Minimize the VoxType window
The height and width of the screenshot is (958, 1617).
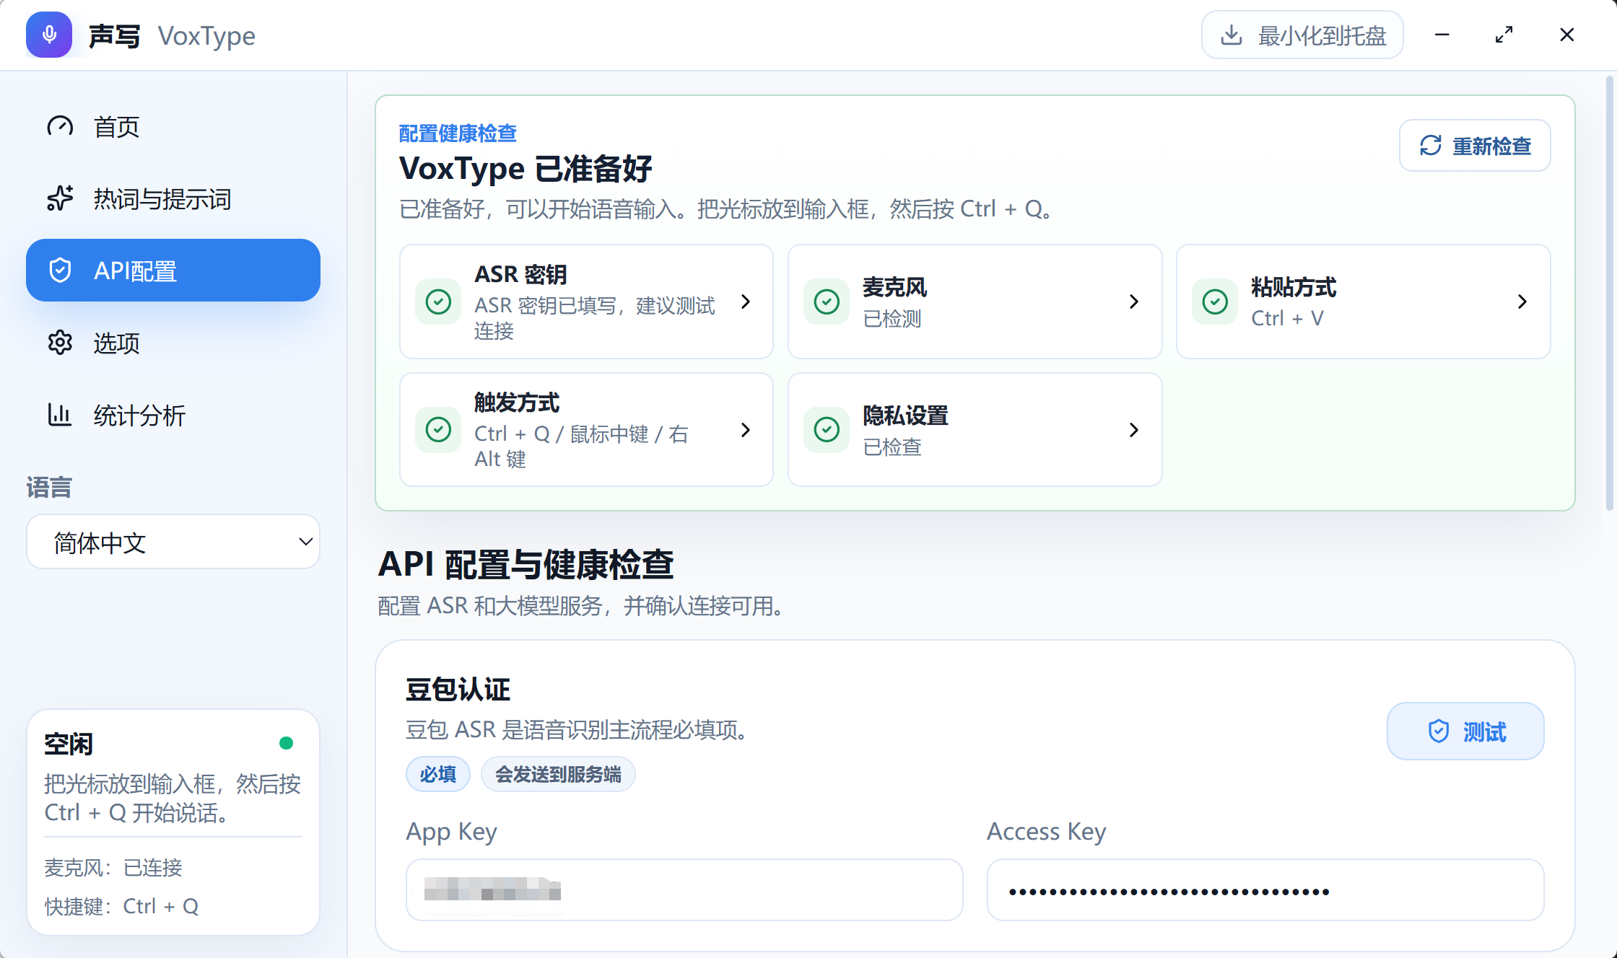click(1442, 35)
